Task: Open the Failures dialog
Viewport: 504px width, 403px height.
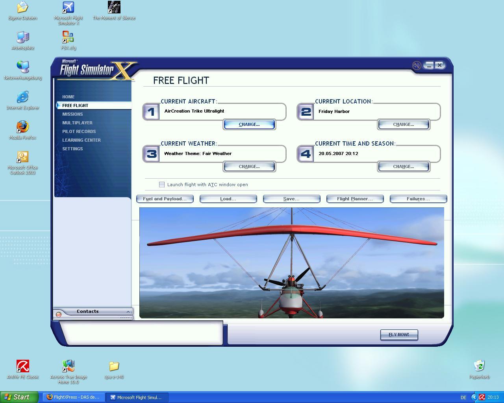Action: [419, 199]
